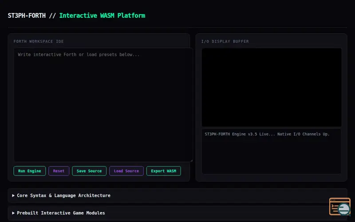355x222 pixels.
Task: Expand Core Syntax & Language Architecture section
Action: tap(177, 195)
